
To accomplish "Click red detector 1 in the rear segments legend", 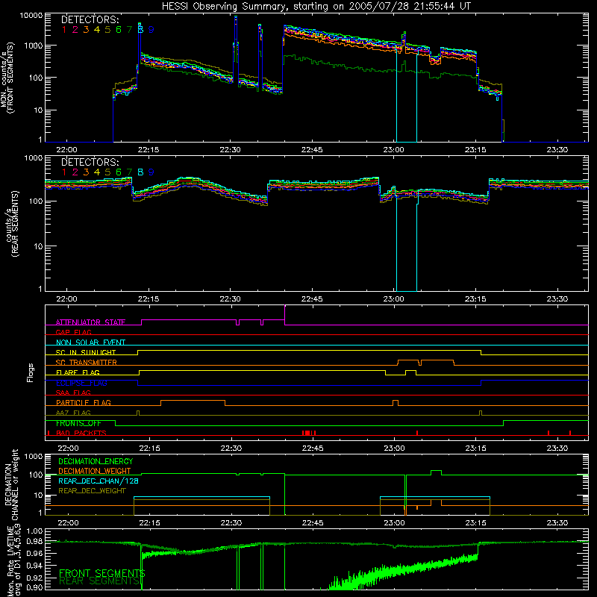I will pyautogui.click(x=64, y=172).
